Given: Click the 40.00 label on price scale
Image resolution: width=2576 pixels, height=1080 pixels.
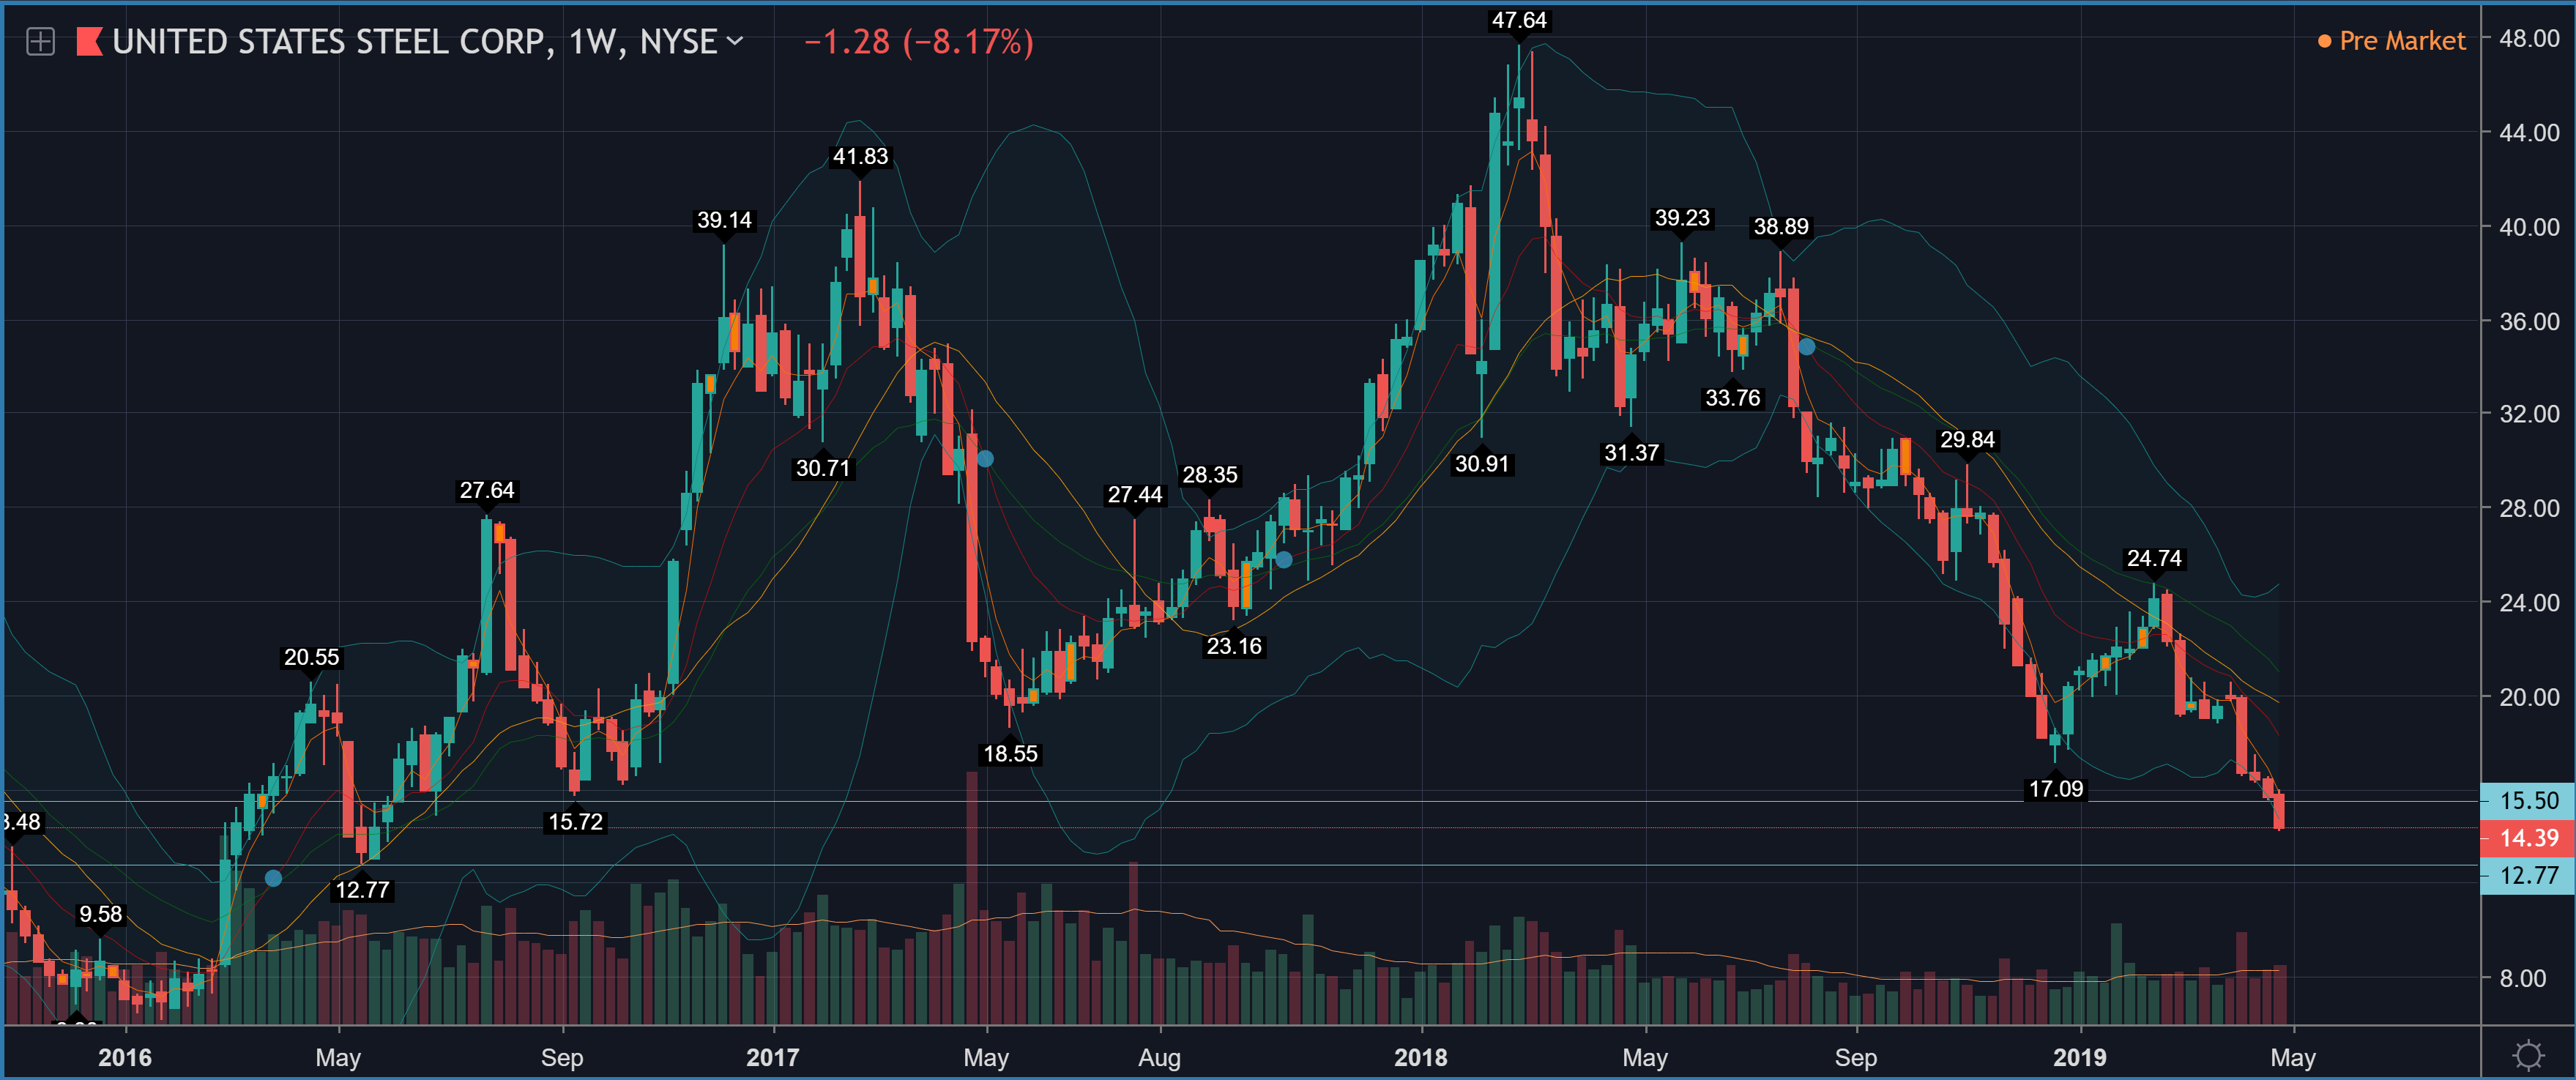Looking at the screenshot, I should tap(2529, 227).
